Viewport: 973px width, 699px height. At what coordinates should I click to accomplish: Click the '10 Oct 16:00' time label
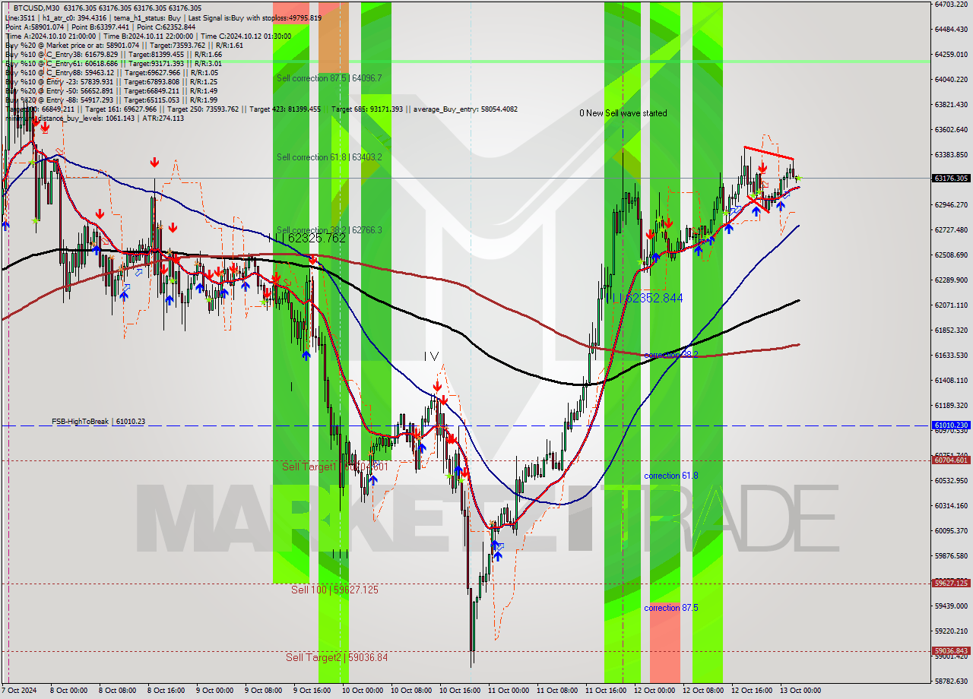tap(459, 691)
